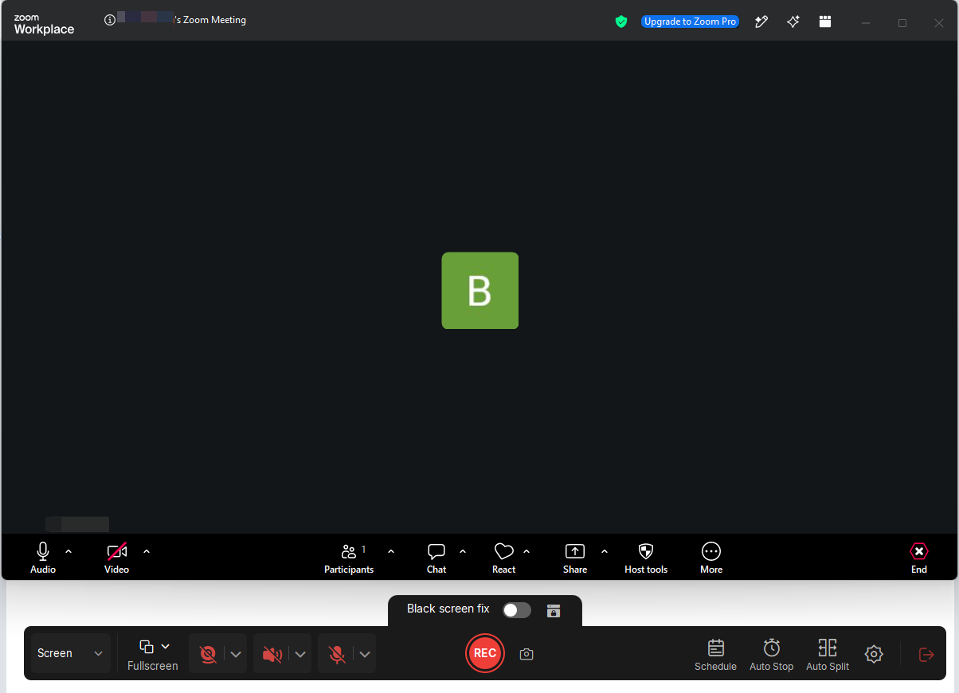Open recorder settings gear icon
959x693 pixels.
coord(874,654)
